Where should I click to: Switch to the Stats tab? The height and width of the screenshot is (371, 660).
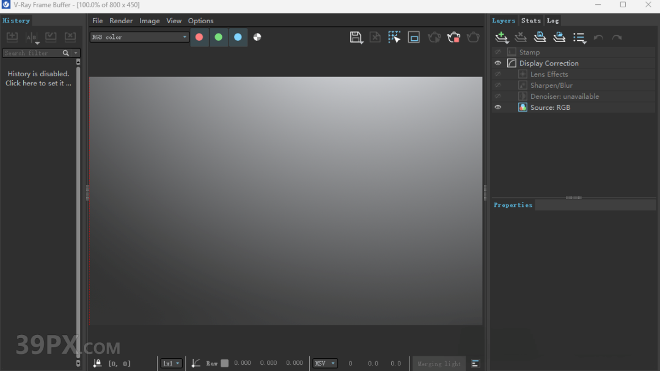[530, 21]
